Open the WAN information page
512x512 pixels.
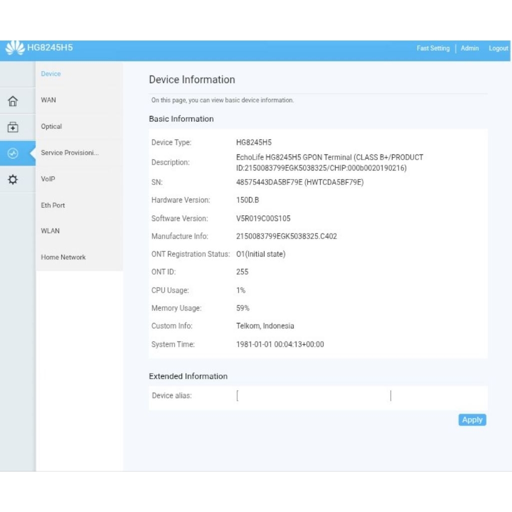click(48, 100)
